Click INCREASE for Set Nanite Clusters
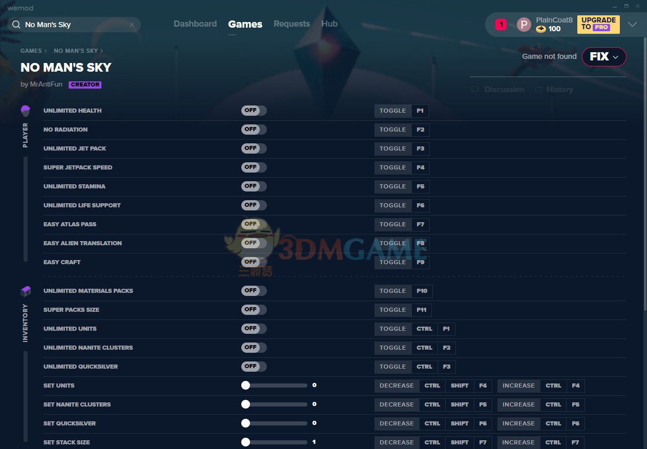The height and width of the screenshot is (449, 647). (x=518, y=404)
